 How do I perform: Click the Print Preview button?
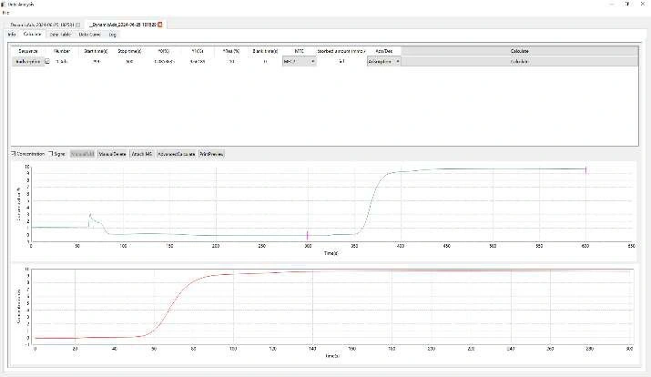214,154
